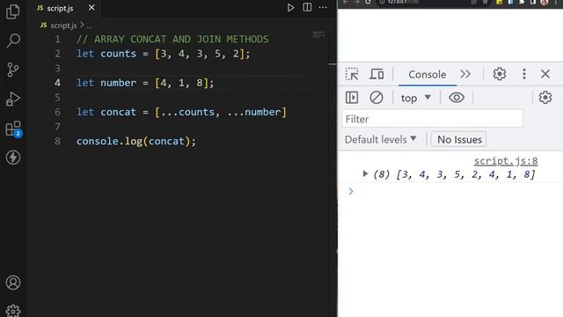563x317 pixels.
Task: Open the Search view in activity bar
Action: (13, 41)
